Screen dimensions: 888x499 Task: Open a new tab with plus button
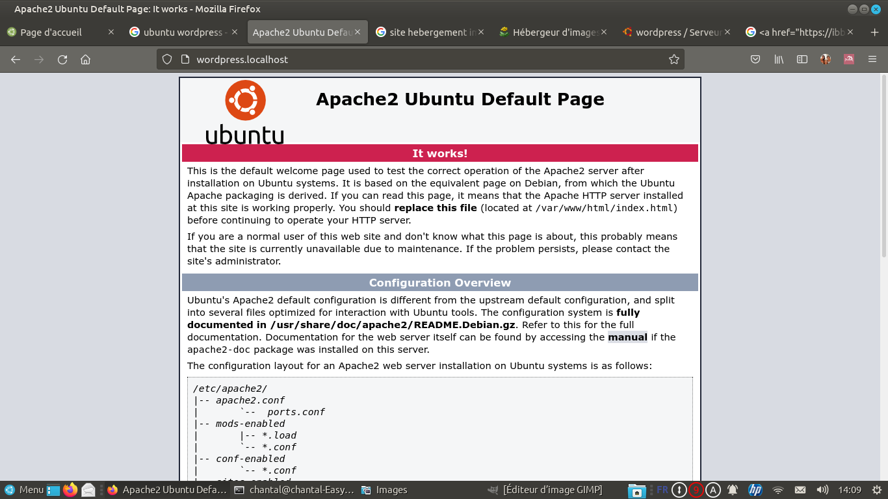[x=874, y=32]
